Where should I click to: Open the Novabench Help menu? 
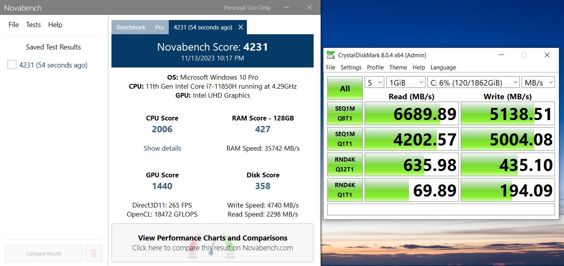click(55, 25)
